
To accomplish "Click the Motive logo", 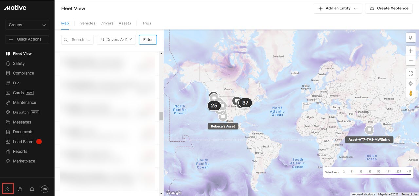I will [x=15, y=8].
